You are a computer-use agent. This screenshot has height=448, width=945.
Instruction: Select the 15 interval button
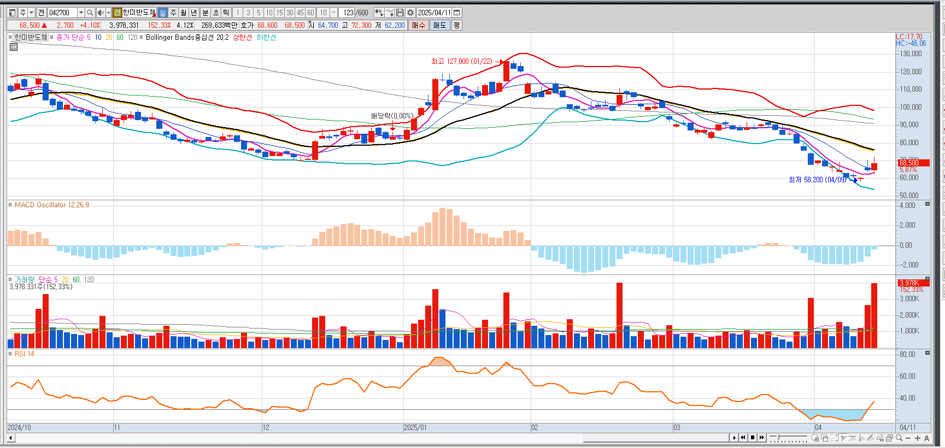[279, 13]
